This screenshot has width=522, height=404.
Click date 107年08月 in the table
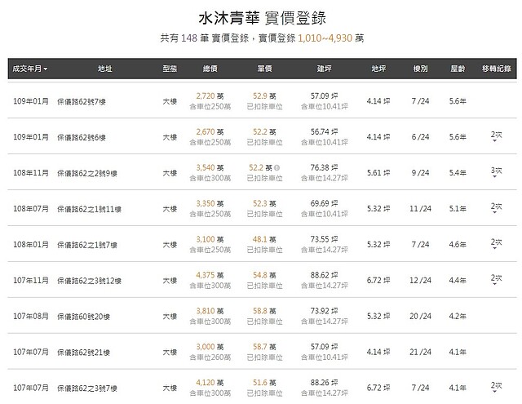point(31,316)
